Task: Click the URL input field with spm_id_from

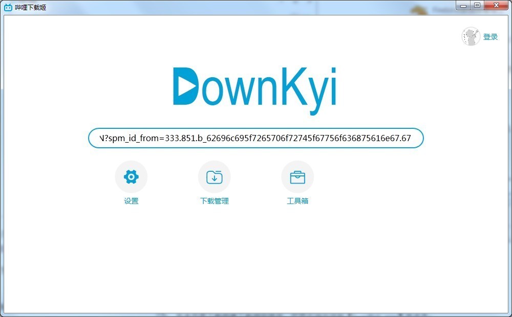Action: coord(255,138)
